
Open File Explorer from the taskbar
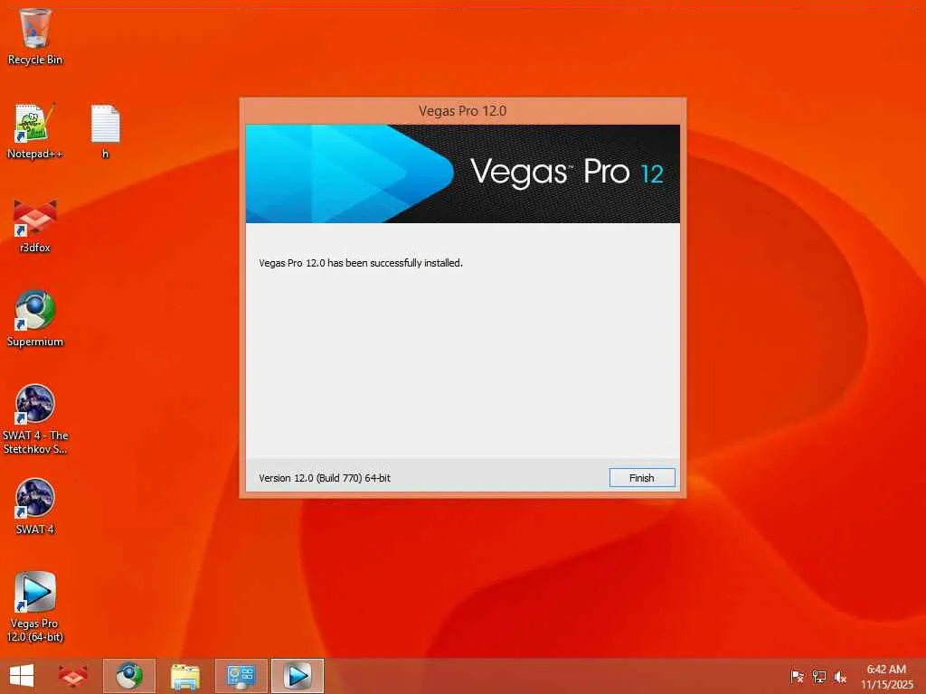(184, 676)
